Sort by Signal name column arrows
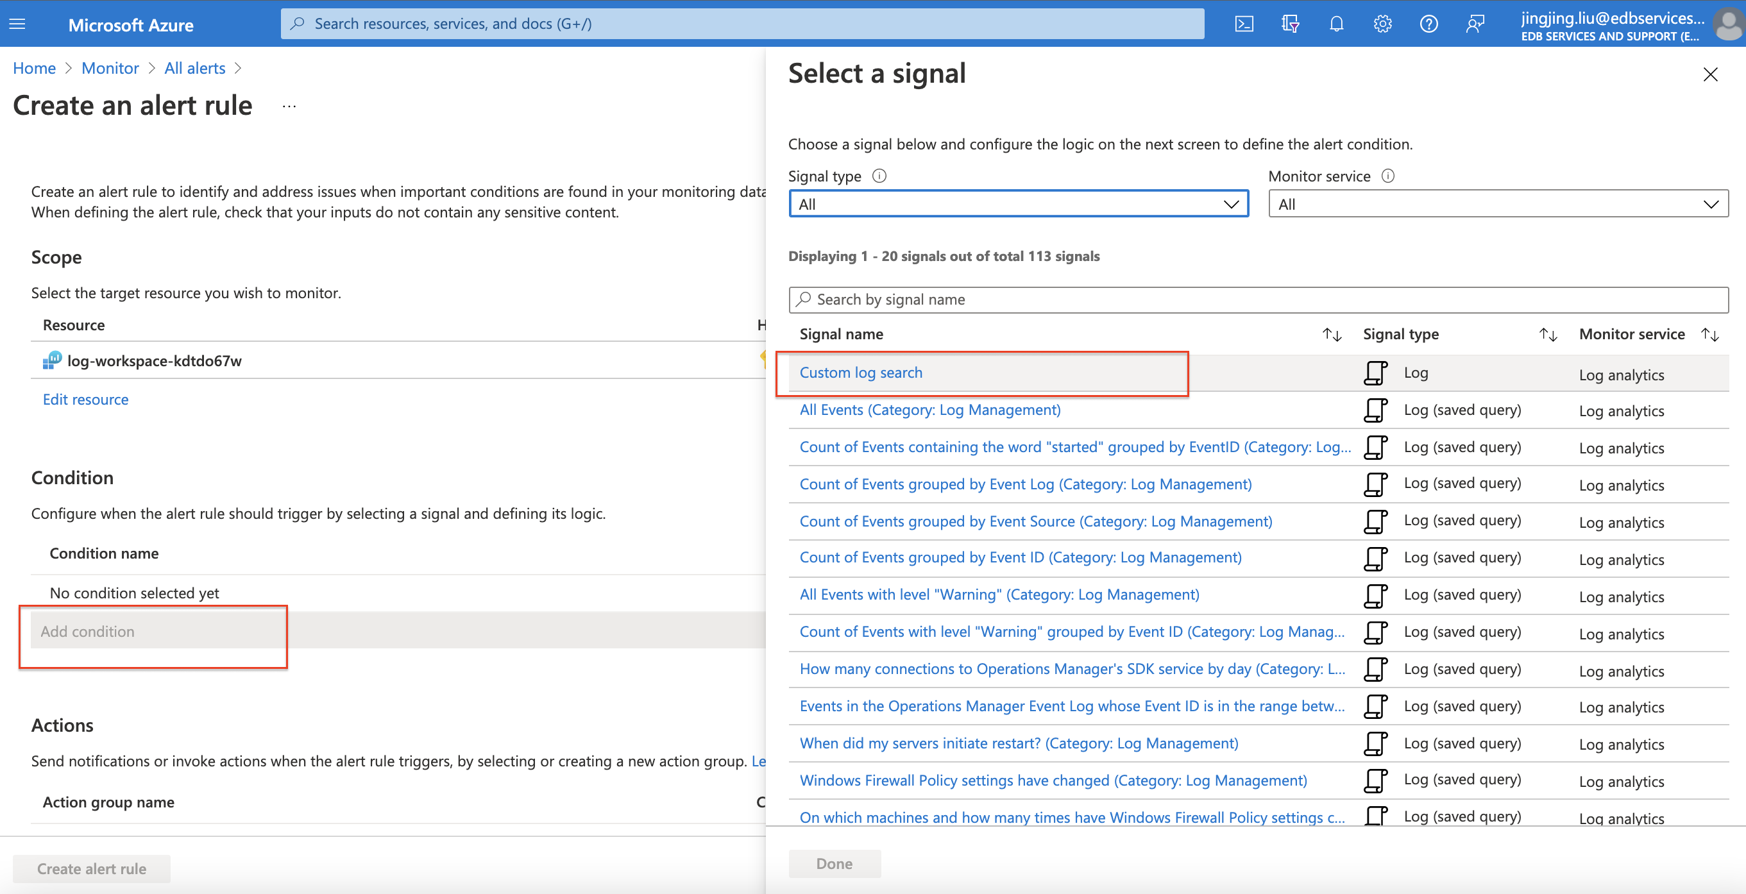This screenshot has width=1746, height=894. pyautogui.click(x=1331, y=334)
